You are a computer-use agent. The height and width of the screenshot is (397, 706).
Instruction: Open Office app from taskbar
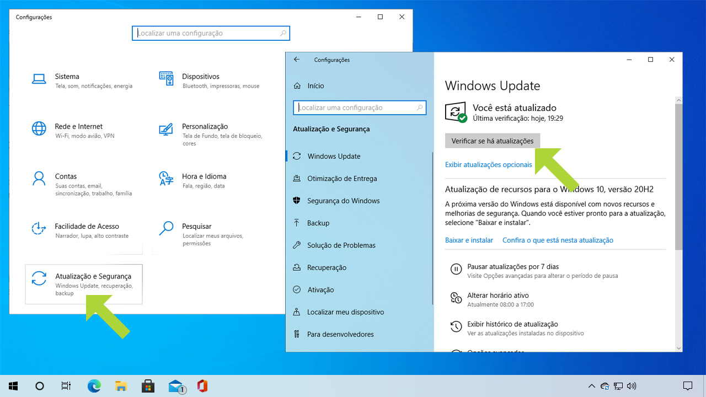[202, 386]
